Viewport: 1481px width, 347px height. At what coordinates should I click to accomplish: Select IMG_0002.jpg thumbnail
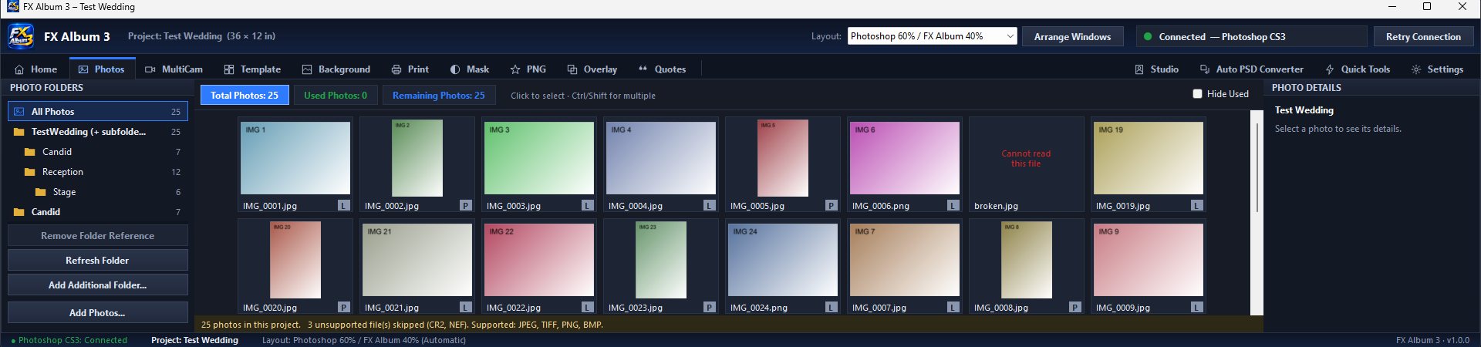point(417,164)
